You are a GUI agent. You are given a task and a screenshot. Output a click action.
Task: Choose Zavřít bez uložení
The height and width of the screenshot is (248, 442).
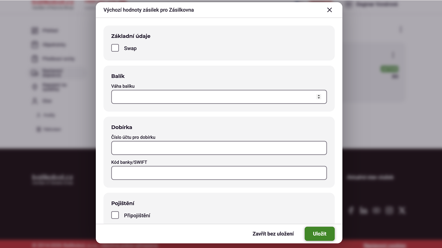tap(273, 234)
